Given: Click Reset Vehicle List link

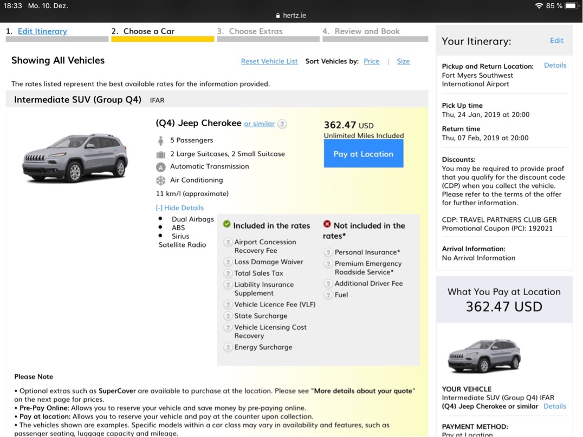Looking at the screenshot, I should click(x=269, y=61).
